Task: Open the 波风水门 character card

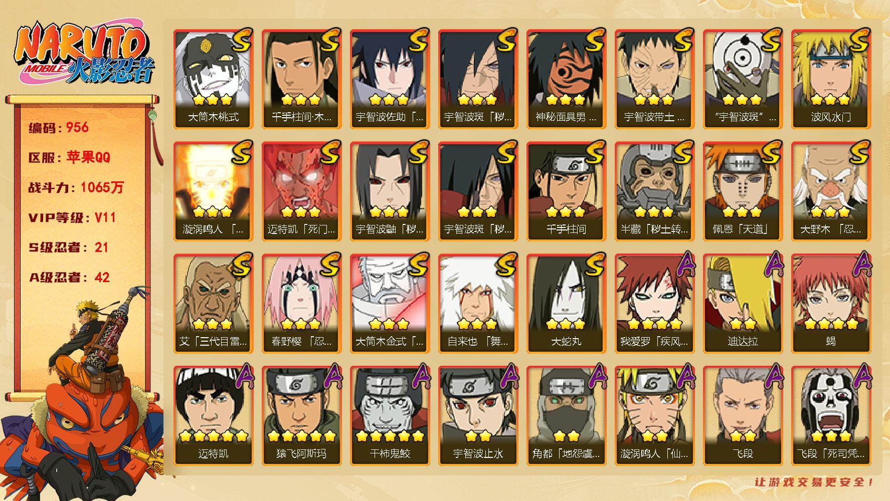Action: pyautogui.click(x=831, y=79)
